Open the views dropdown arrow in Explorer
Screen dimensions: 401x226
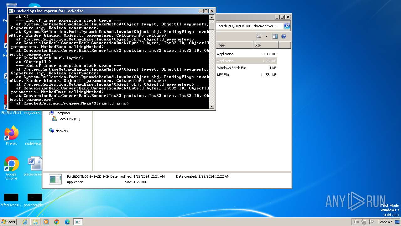(267, 36)
